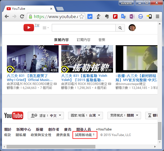Click the YouTube logo at top

pos(29,28)
